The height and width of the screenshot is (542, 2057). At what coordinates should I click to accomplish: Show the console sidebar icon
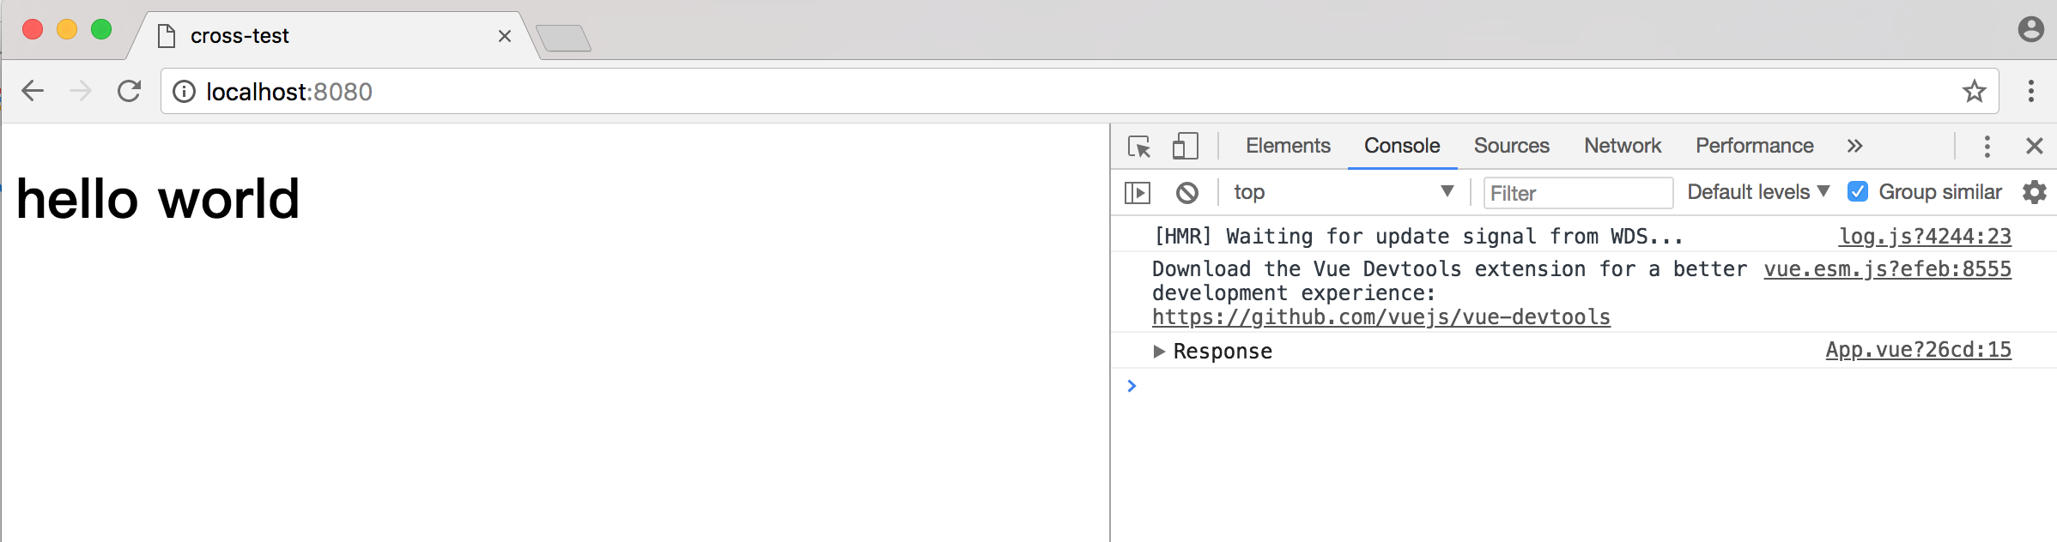tap(1138, 193)
